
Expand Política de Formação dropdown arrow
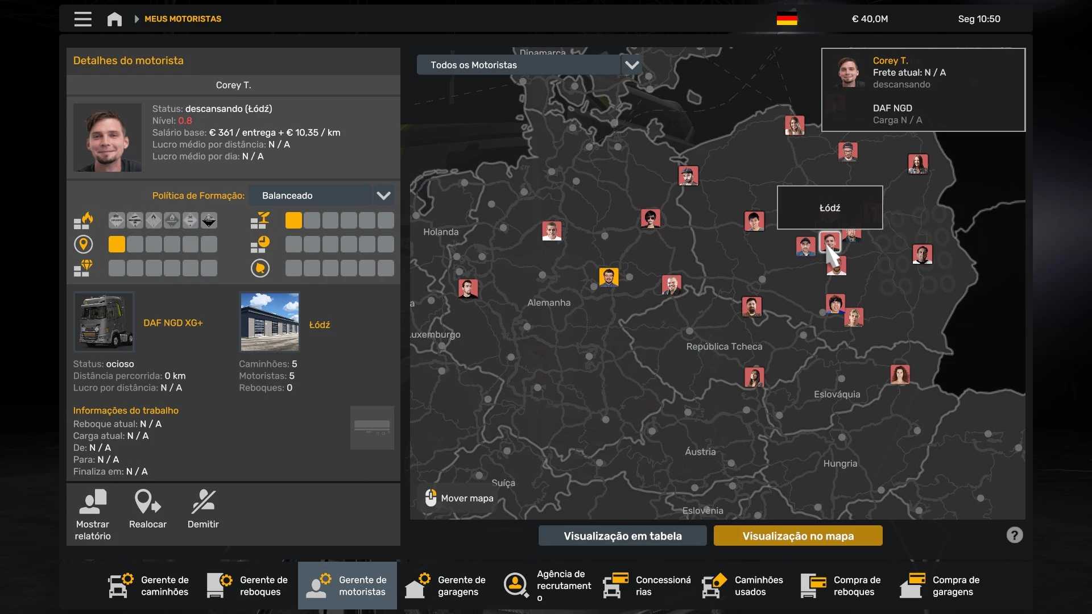pyautogui.click(x=383, y=196)
